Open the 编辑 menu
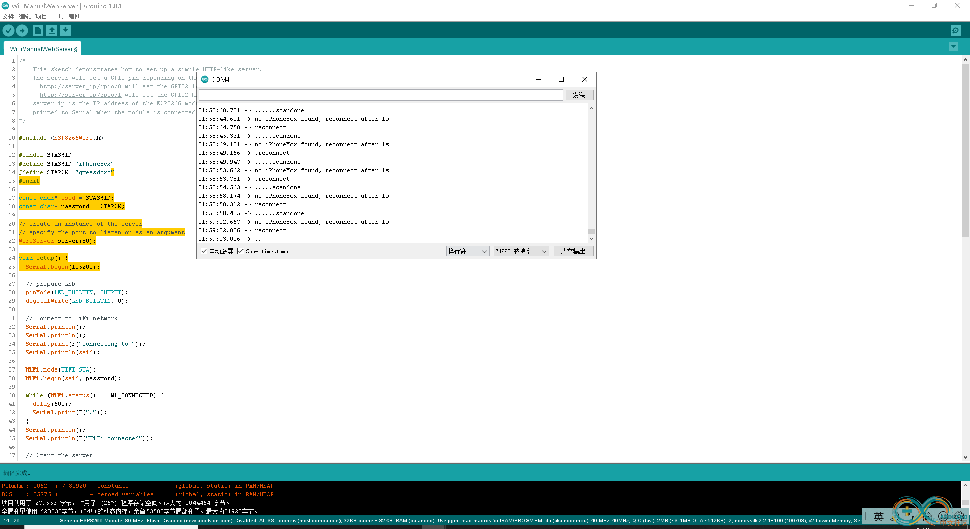Image resolution: width=970 pixels, height=529 pixels. [x=25, y=16]
